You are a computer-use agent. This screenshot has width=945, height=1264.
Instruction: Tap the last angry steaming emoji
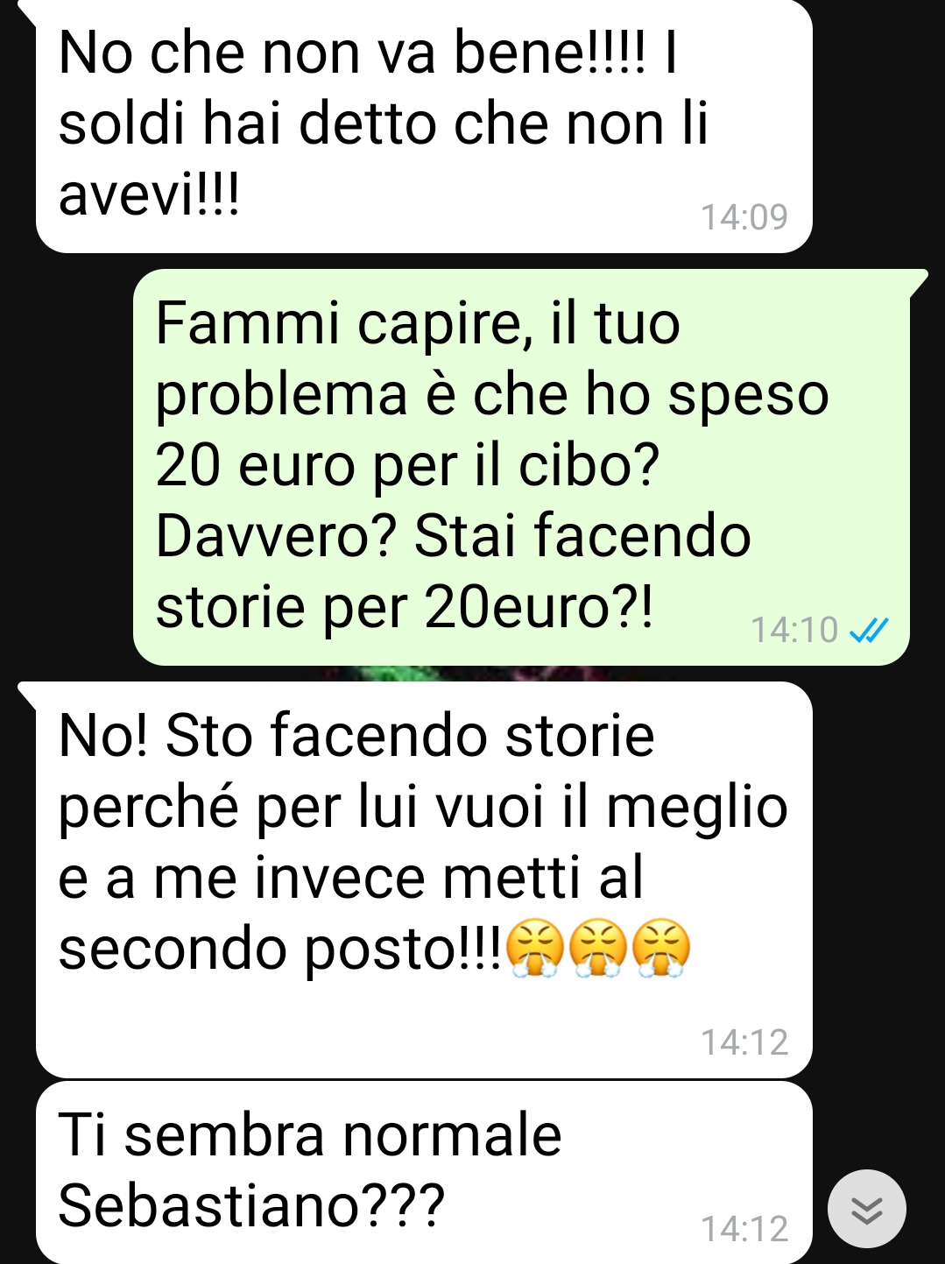coord(661,949)
